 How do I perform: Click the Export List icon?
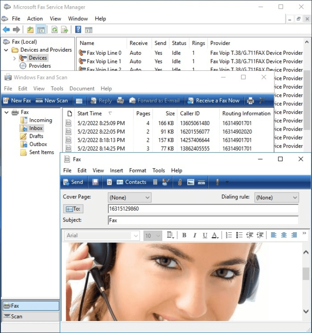64,30
